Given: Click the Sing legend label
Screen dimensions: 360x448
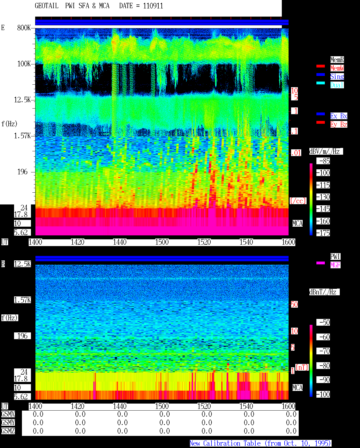Looking at the screenshot, I should pyautogui.click(x=337, y=76).
